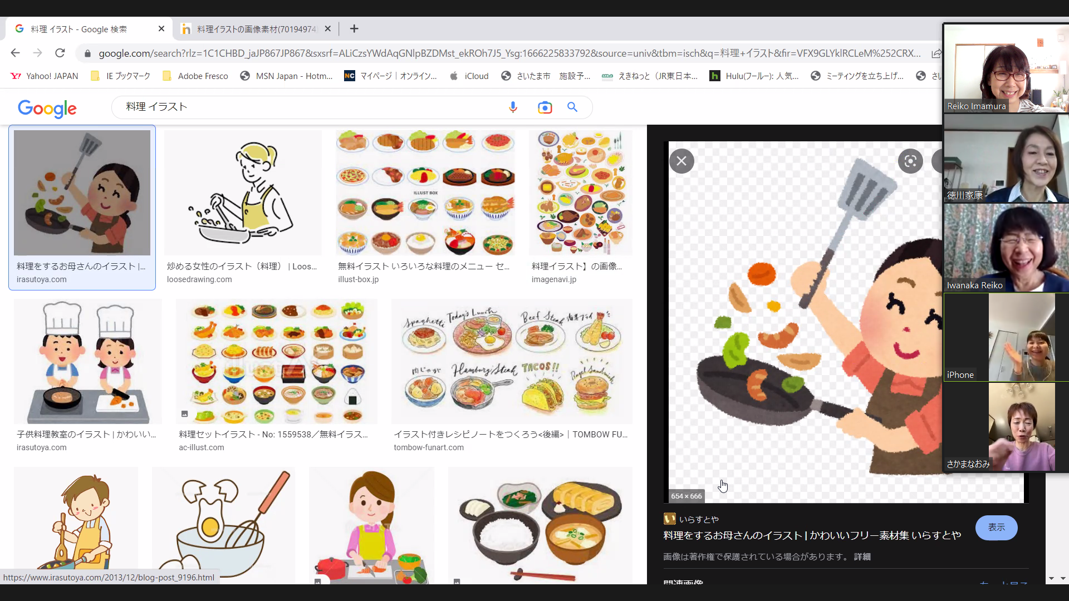Open えきねっと bookmark
1069x601 pixels.
(x=650, y=76)
